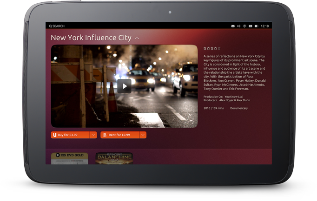Click Rent for £0.99 button
This screenshot has width=317, height=201.
point(120,135)
